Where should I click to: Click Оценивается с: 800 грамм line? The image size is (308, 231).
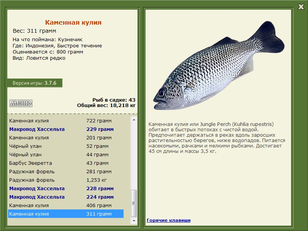[x=48, y=52]
